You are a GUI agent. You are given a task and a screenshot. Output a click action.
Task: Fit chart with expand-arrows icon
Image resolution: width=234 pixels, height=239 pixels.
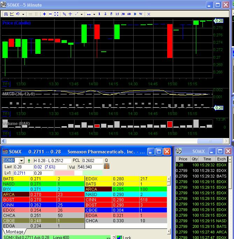tap(56, 14)
